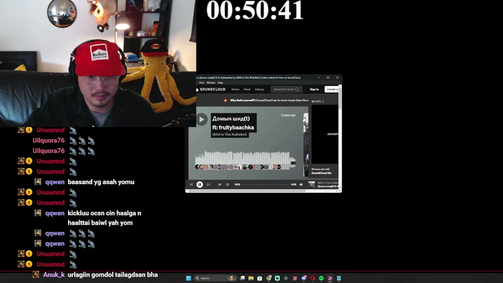The height and width of the screenshot is (283, 503).
Task: Open Discord from the taskbar
Action: 304,278
